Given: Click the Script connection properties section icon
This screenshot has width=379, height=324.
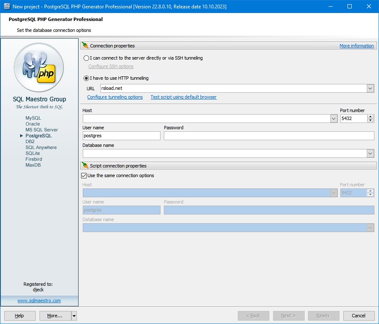Looking at the screenshot, I should 85,166.
